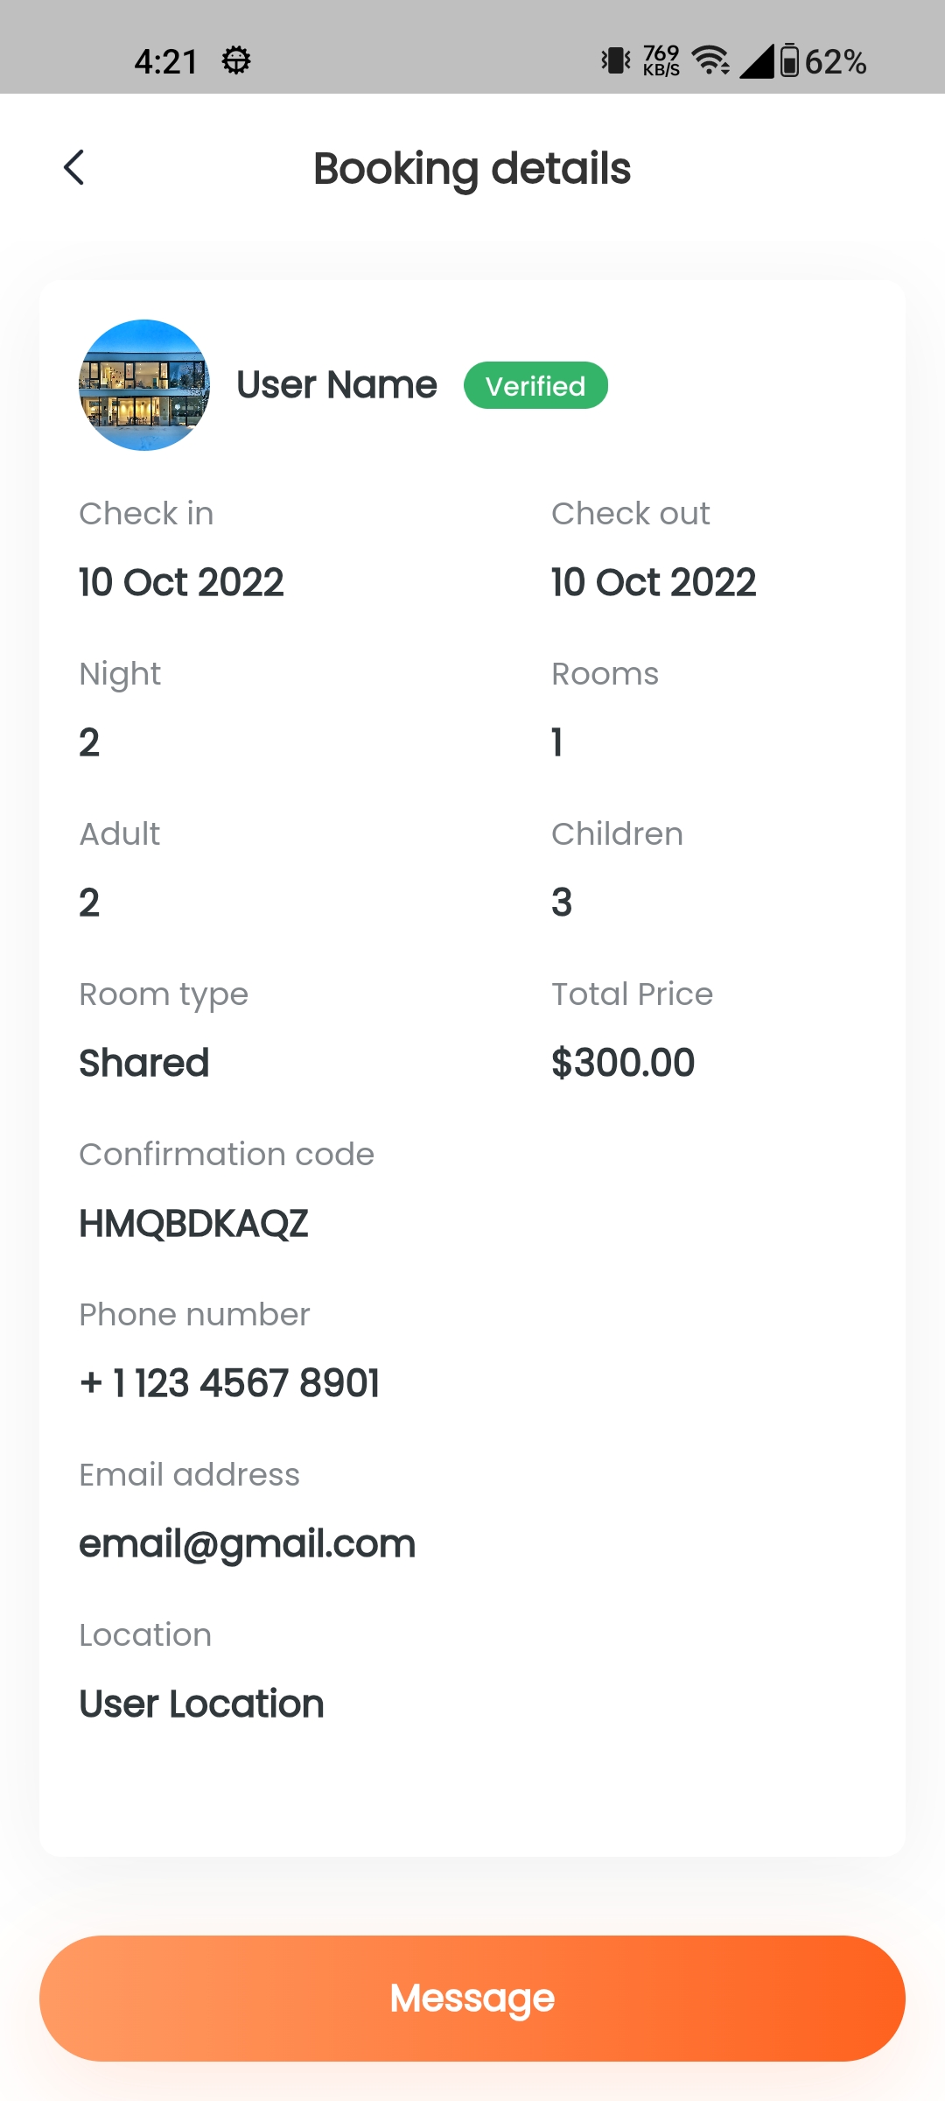Tap the $300.00 total price
This screenshot has width=945, height=2101.
click(623, 1064)
